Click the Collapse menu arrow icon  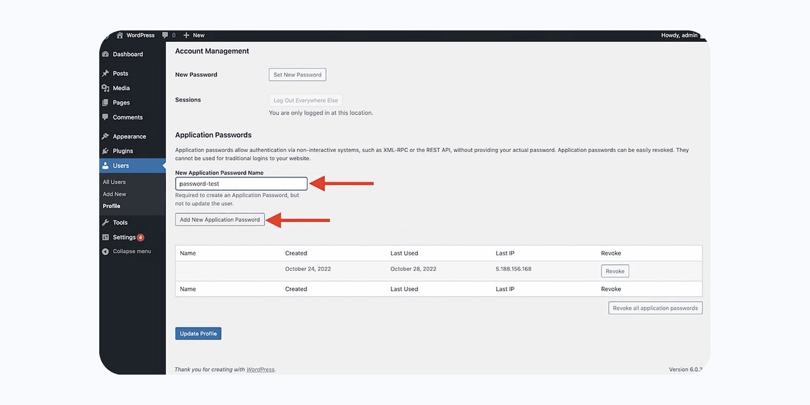[105, 252]
